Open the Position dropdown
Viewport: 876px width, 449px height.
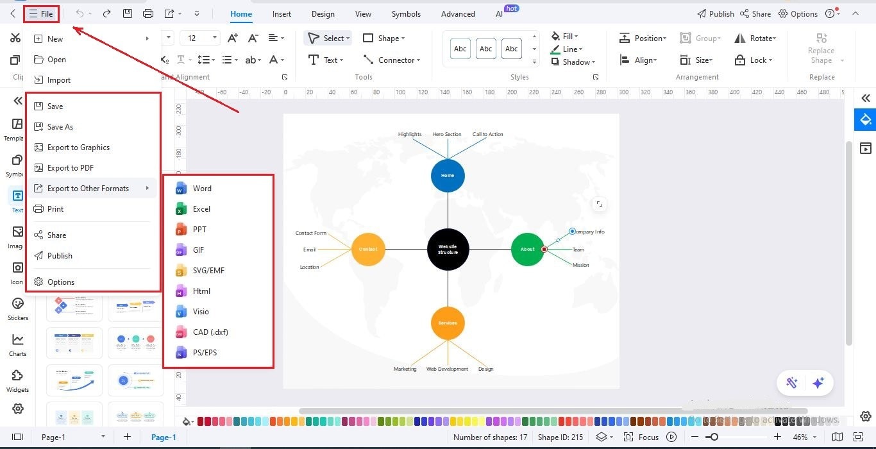pos(643,38)
